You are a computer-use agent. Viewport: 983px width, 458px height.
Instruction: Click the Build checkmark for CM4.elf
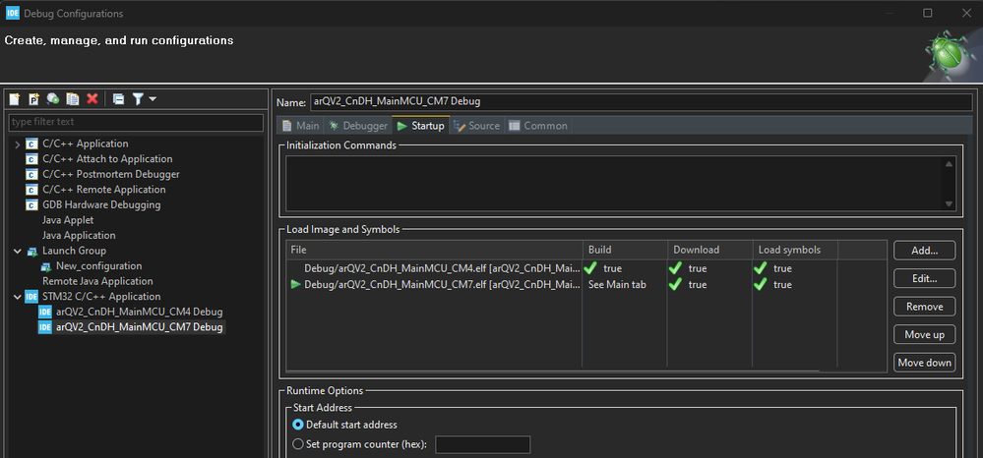[590, 268]
